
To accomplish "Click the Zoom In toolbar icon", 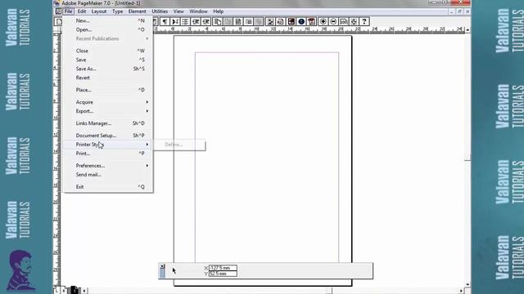I will point(323,22).
